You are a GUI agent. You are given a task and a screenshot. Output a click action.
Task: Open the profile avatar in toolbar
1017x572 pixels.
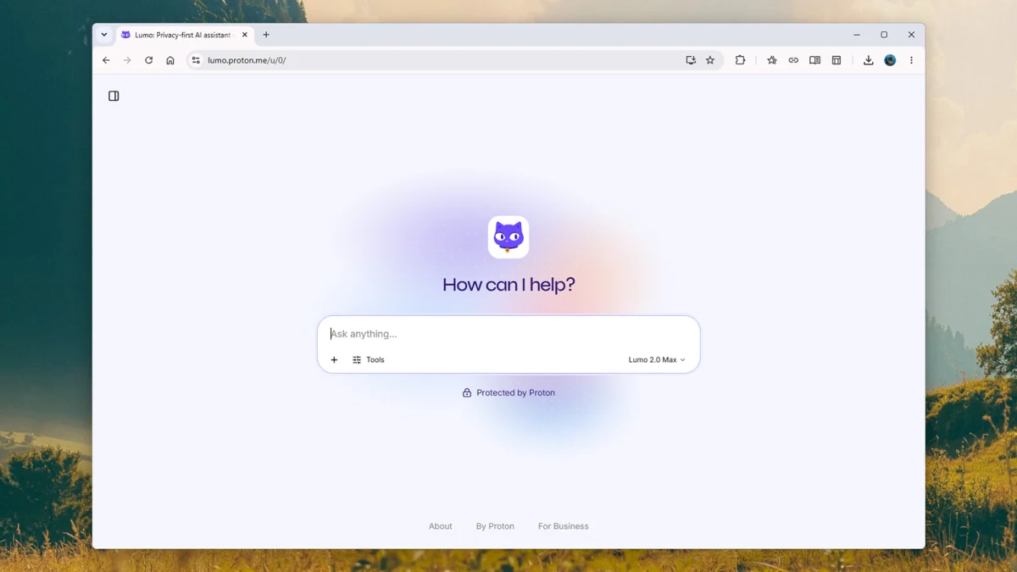890,60
